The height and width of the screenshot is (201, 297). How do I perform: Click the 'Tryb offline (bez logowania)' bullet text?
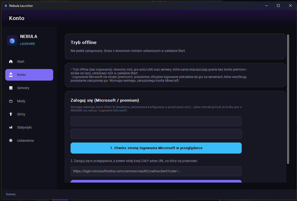159,71
